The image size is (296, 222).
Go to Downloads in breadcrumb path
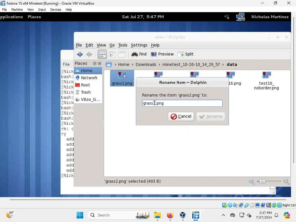click(146, 64)
